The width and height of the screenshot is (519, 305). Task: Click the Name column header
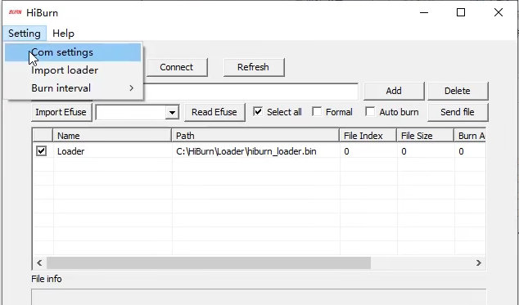point(112,136)
